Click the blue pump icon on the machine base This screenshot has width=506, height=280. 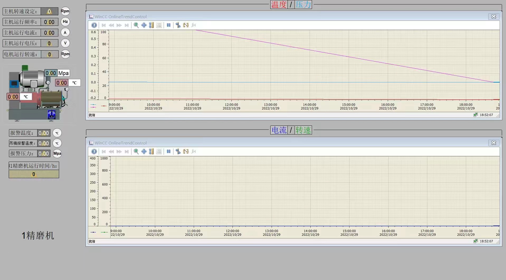click(52, 114)
